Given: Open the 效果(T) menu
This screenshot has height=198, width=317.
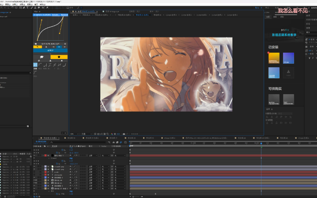Looking at the screenshot, I should pos(15,4).
